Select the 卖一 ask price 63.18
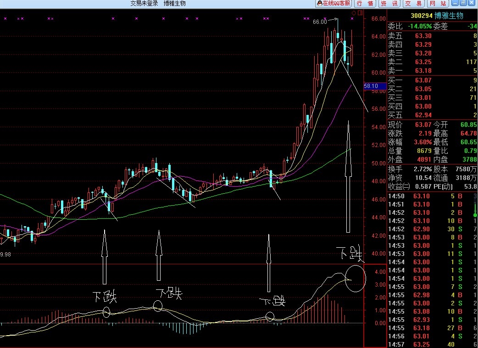 (x=423, y=71)
